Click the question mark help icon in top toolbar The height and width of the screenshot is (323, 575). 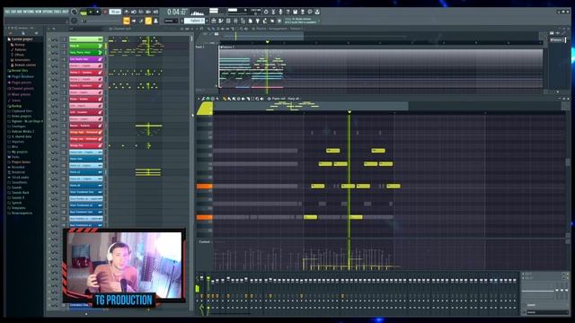tap(287, 12)
